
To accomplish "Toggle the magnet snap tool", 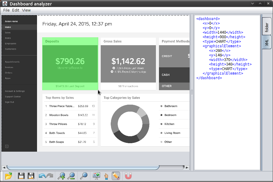I will point(128,176).
